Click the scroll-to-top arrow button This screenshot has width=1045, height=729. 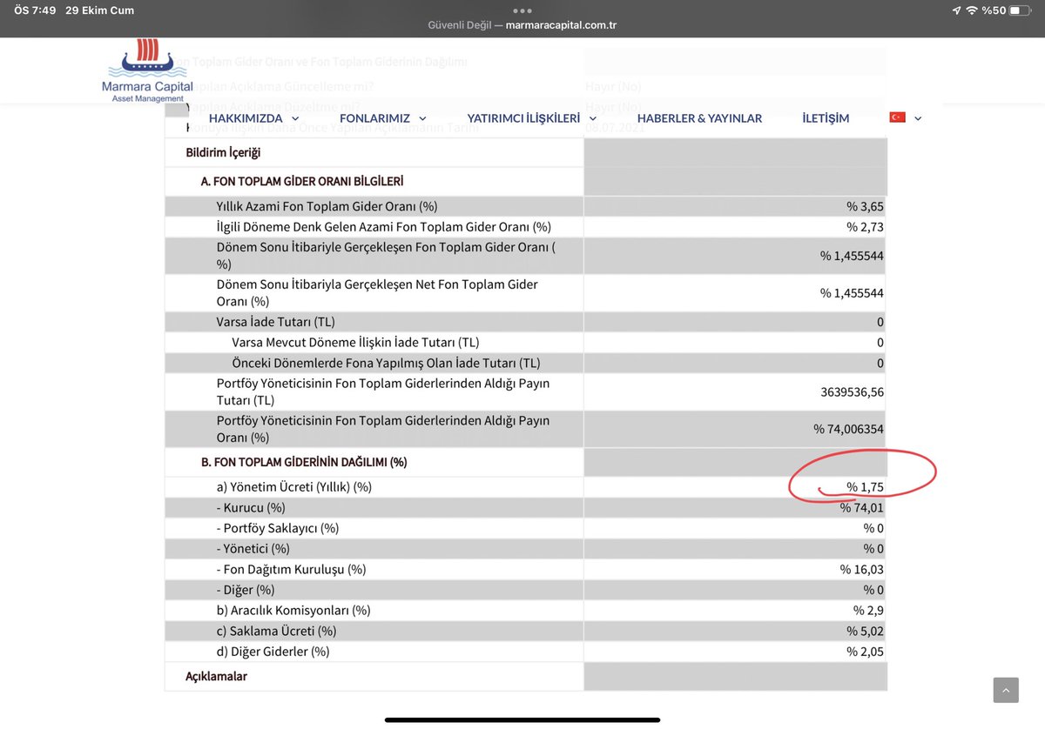click(1006, 690)
